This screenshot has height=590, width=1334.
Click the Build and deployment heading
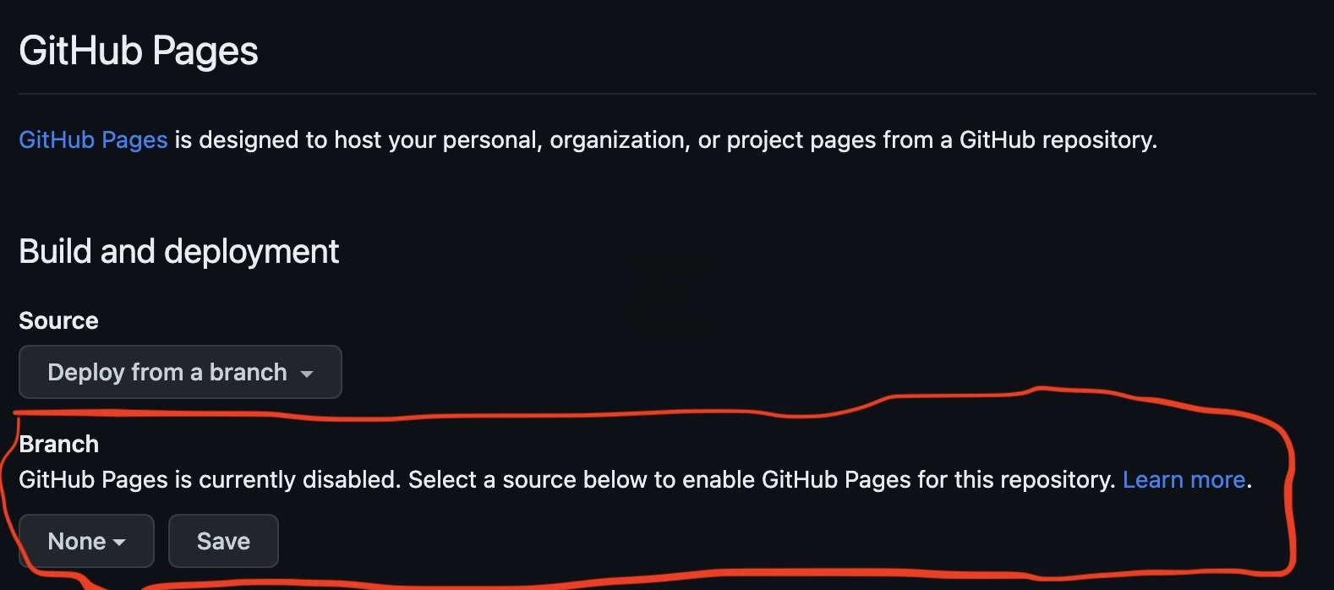point(178,252)
